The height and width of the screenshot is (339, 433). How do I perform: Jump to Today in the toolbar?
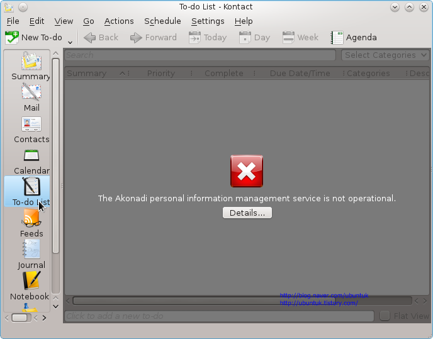point(208,38)
